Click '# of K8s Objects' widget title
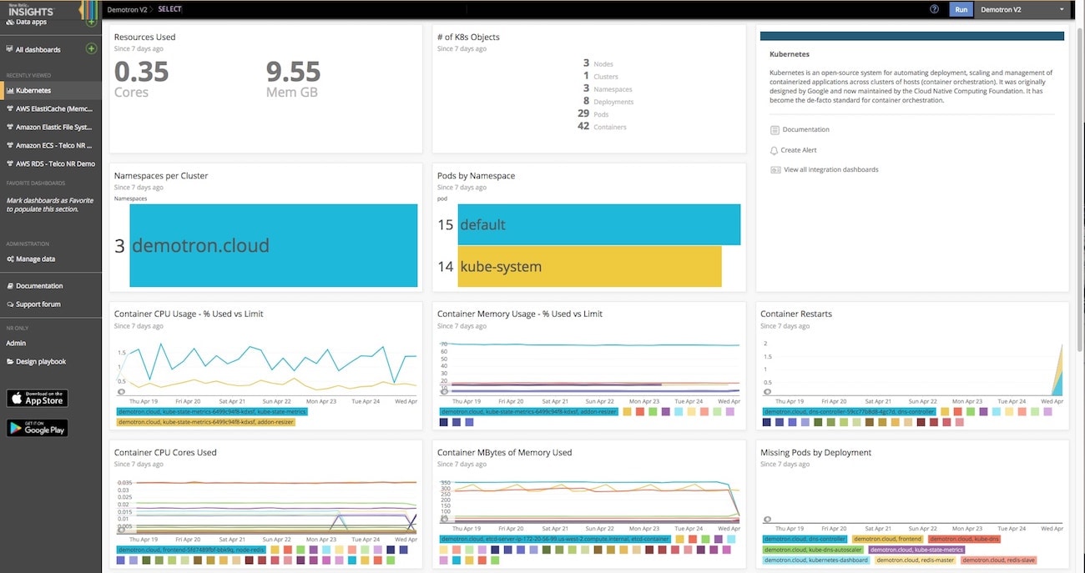Screen dimensions: 1085x573 pyautogui.click(x=468, y=37)
